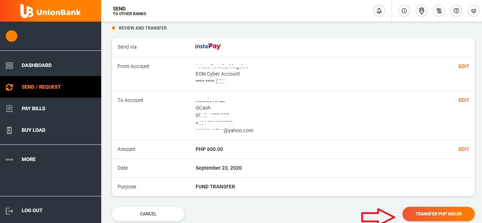Open the help question-mark icon

[x=456, y=11]
